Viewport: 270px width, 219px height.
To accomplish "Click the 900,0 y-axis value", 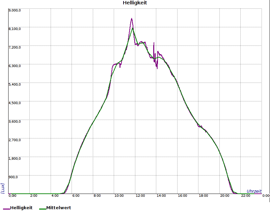I will 13,177.
